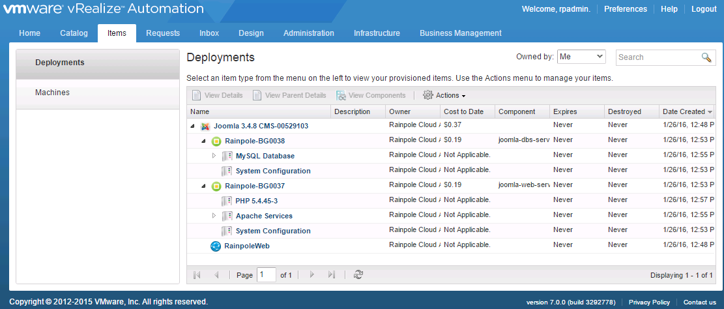Open the Design tab

251,33
